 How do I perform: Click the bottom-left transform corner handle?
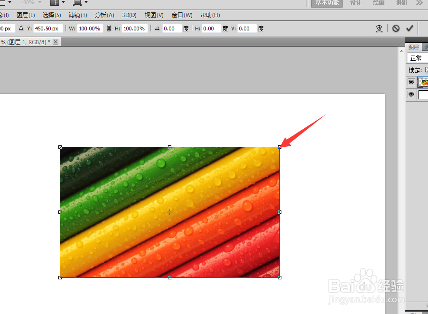(60, 277)
